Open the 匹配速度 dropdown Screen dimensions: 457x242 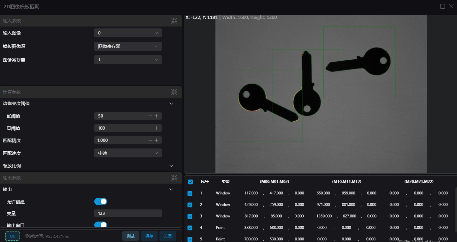tap(128, 153)
